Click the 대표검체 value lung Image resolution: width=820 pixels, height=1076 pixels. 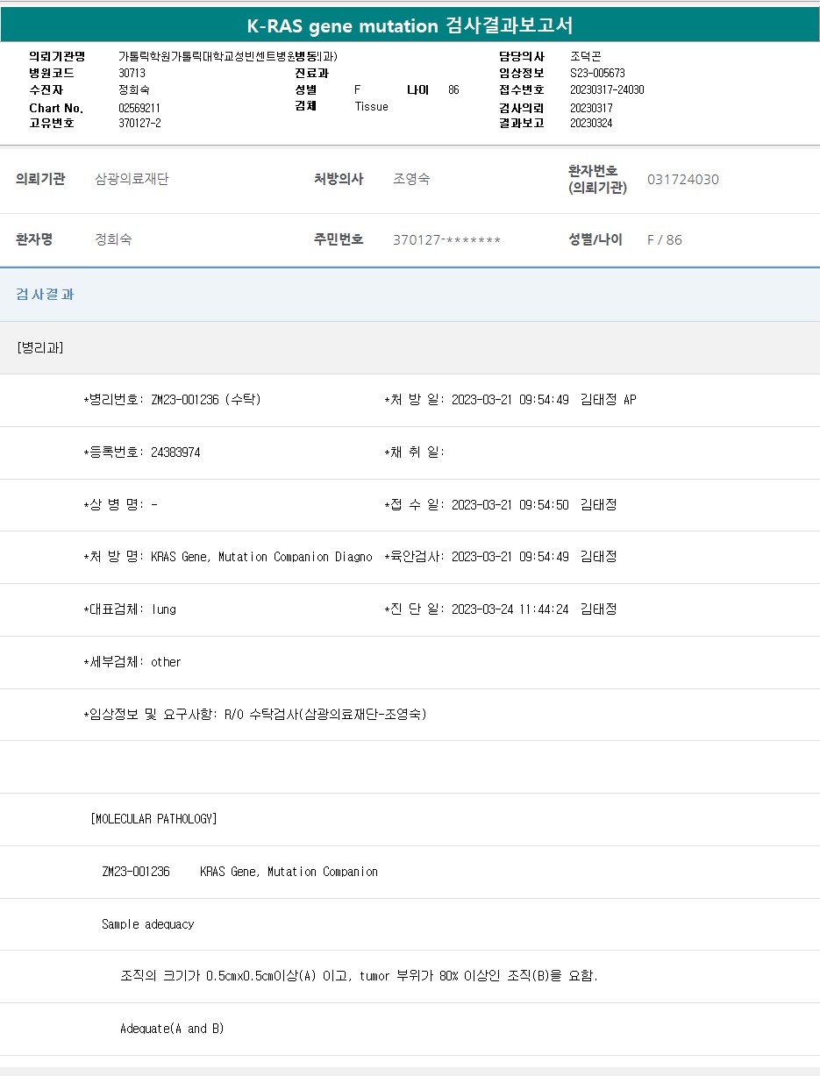pos(164,609)
